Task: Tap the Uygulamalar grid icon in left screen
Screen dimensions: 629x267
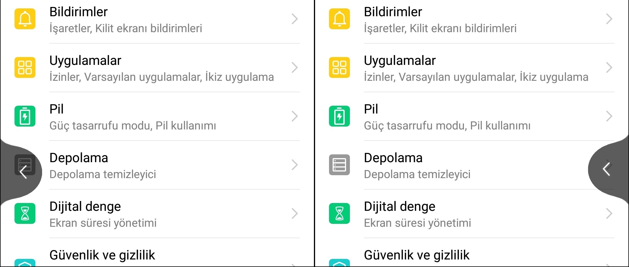Action: (x=25, y=68)
